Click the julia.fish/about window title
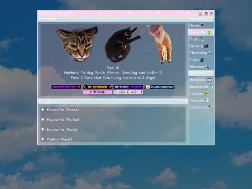Viewport: 252px width, 189px height. click(x=53, y=13)
